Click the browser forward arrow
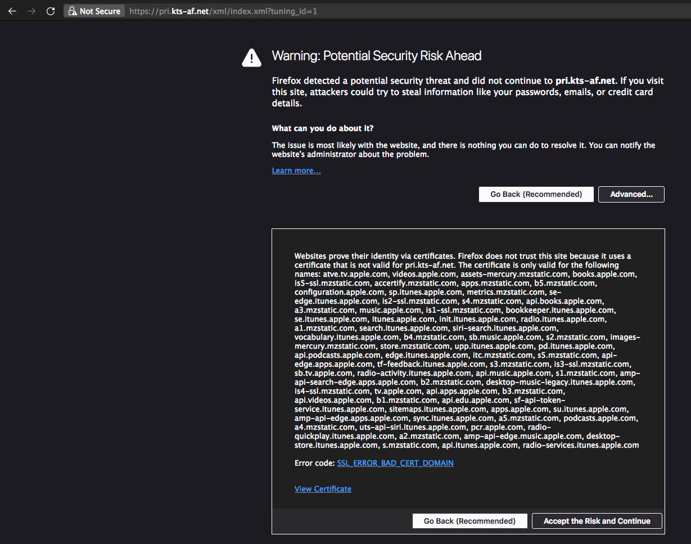Viewport: 691px width, 544px height. [31, 11]
